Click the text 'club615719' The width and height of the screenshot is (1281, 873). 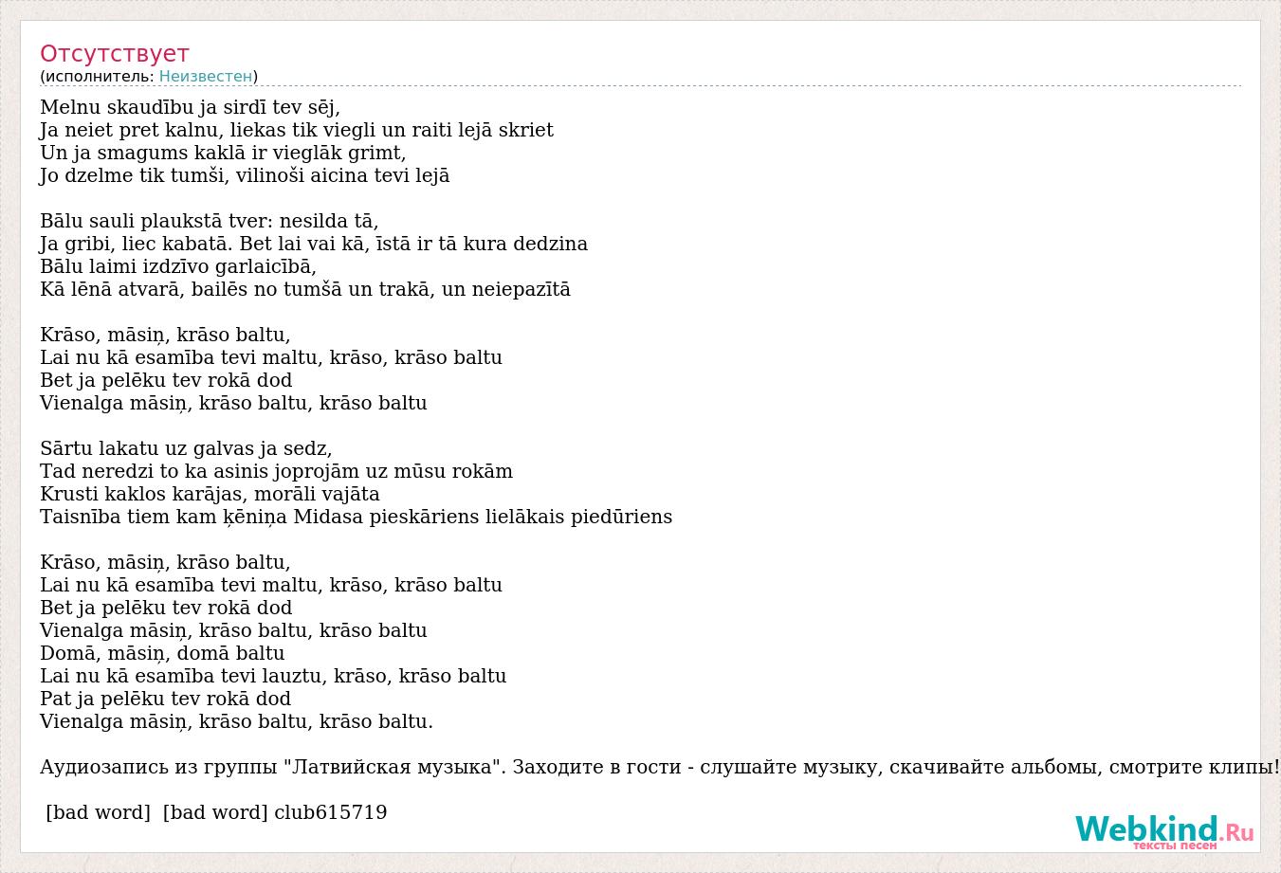pos(330,812)
